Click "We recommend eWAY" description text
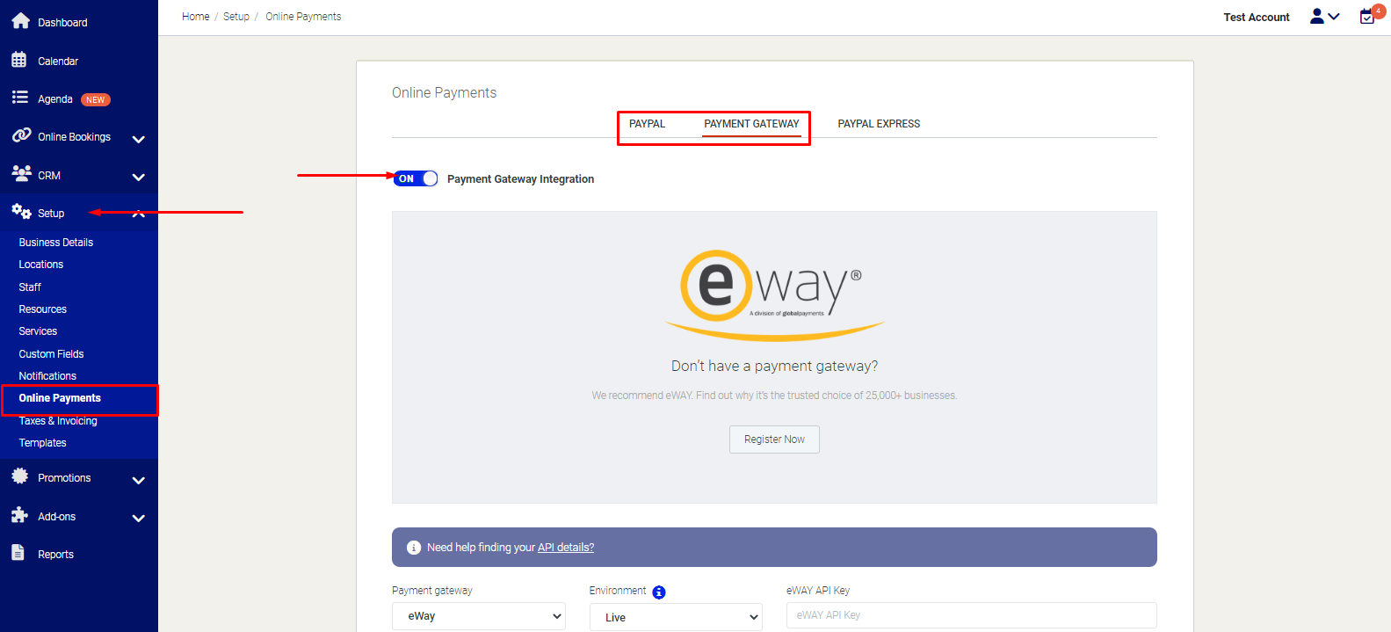Screen dimensions: 1391x632 pos(774,396)
